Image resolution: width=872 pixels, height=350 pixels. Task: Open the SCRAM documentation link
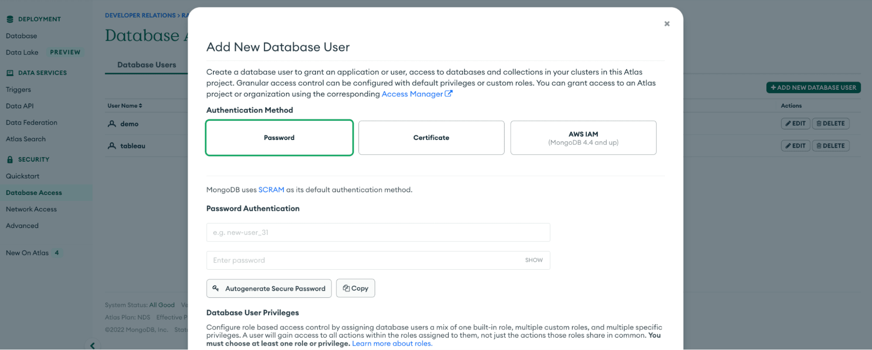coord(271,190)
